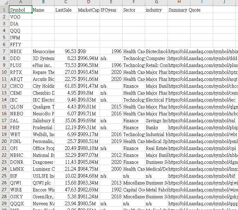Image resolution: width=238 pixels, height=210 pixels.
Task: Select the DDD symbol cell
Action: point(20,58)
